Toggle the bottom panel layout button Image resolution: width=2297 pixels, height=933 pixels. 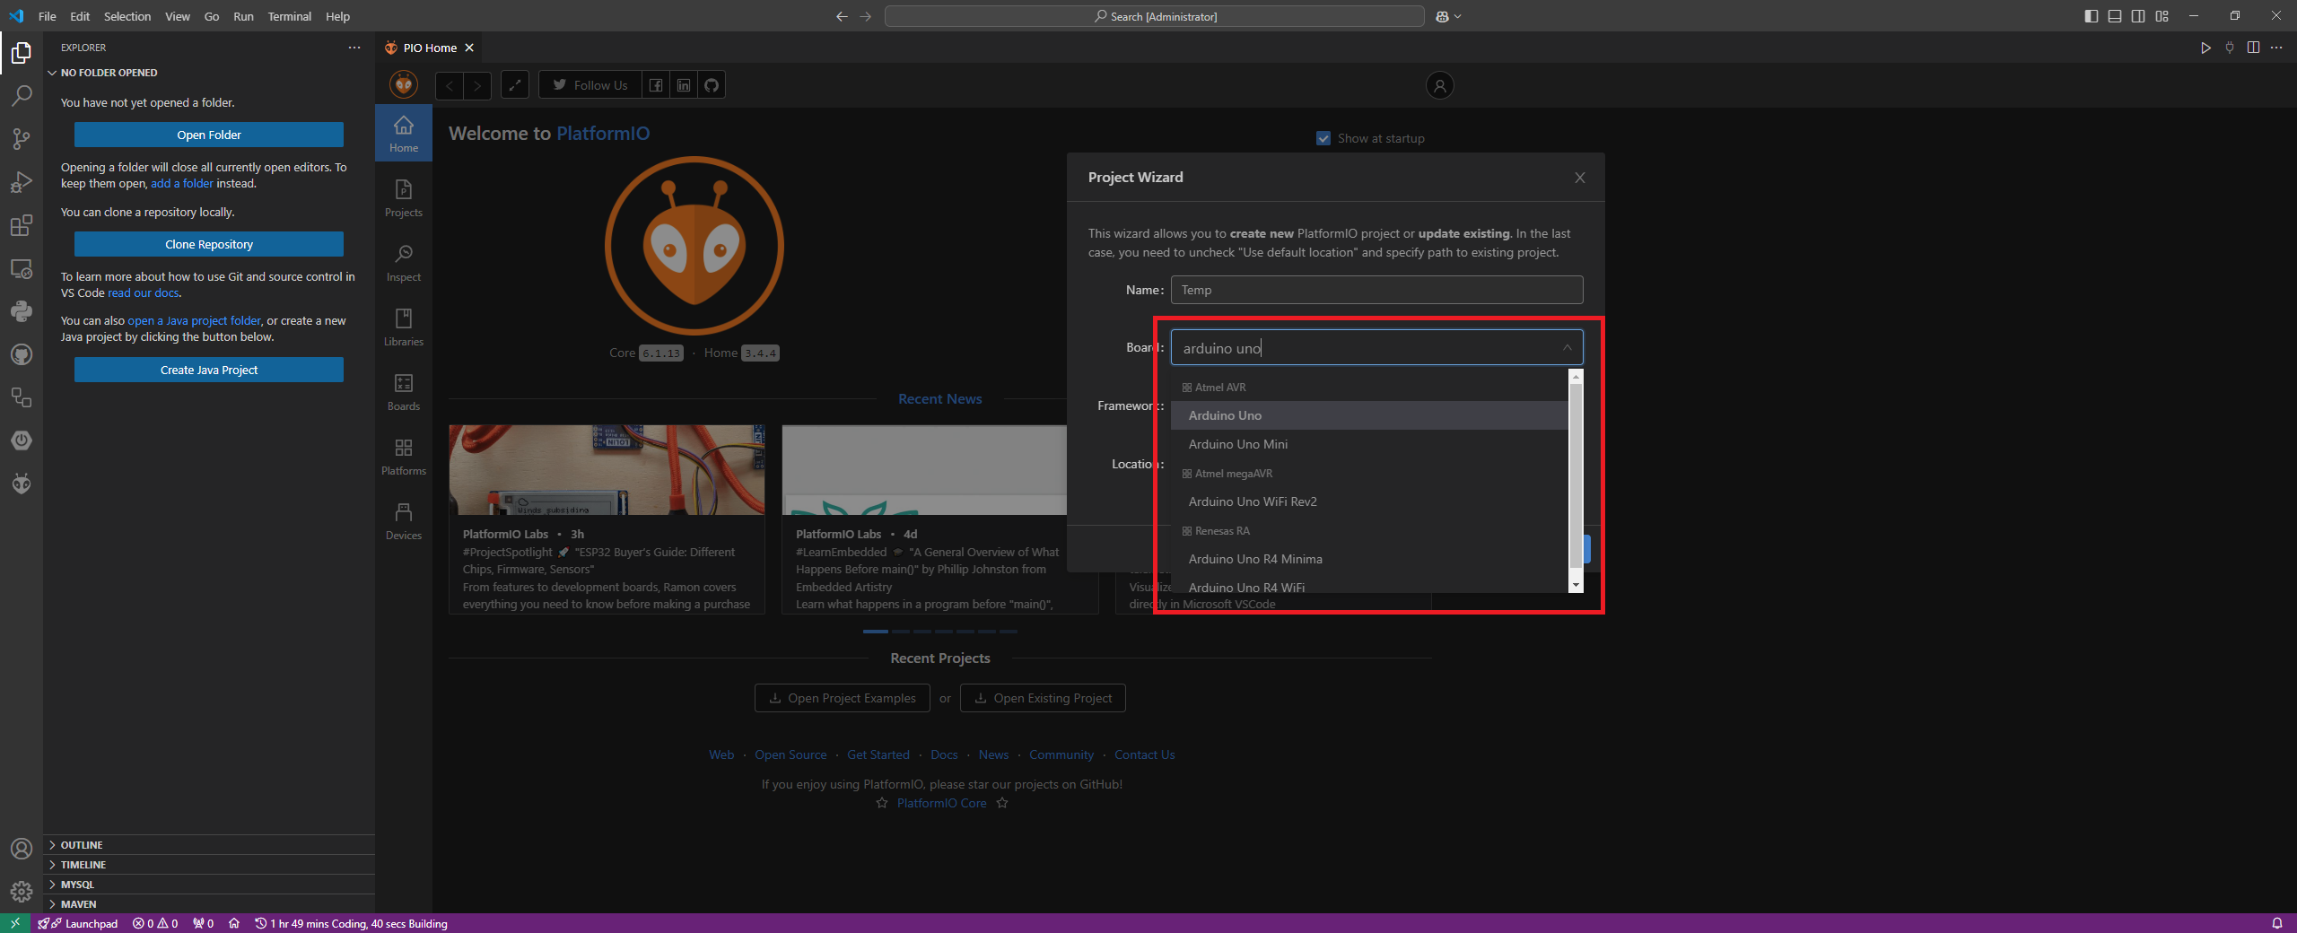click(2115, 16)
